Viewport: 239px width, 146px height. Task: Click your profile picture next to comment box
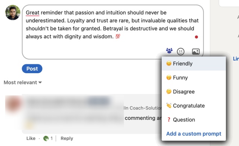(13, 12)
